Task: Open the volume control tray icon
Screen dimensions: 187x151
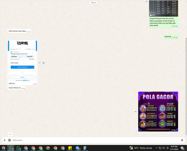Action: 164,148
